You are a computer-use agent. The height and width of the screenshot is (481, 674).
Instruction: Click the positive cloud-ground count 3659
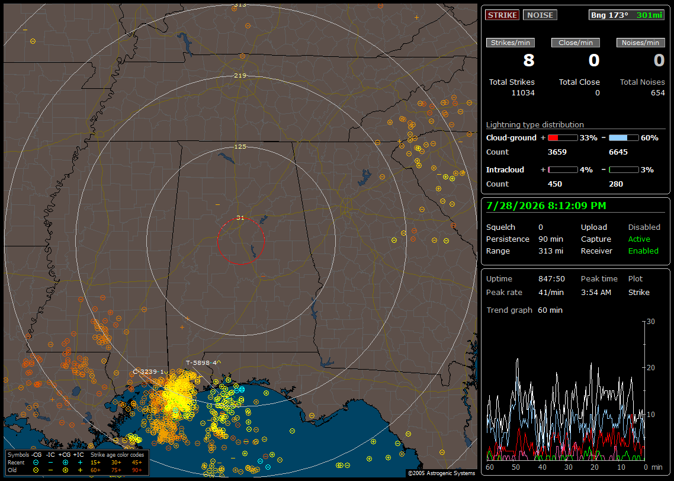click(557, 152)
